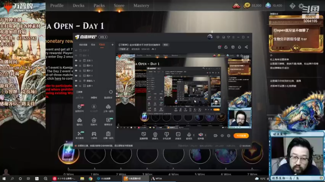Switch to MTGA Profile tab
325x182 pixels.
coord(57,6)
